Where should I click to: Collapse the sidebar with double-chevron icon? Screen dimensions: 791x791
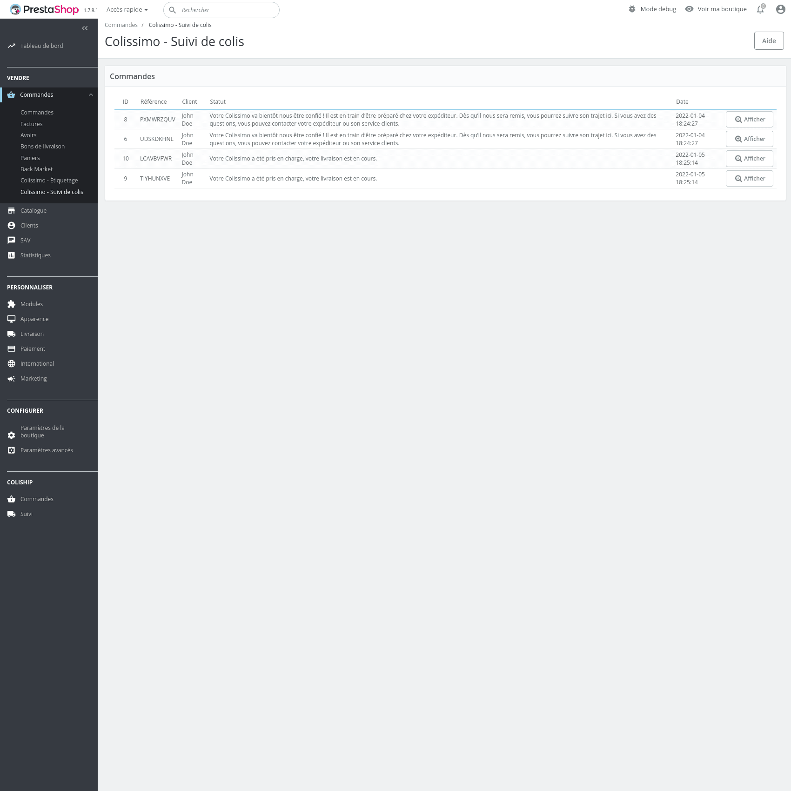coord(85,28)
